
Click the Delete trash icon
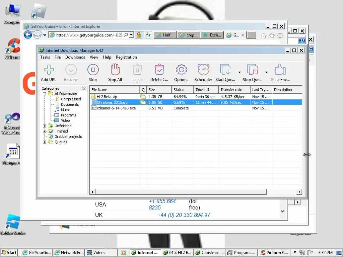coord(137,70)
